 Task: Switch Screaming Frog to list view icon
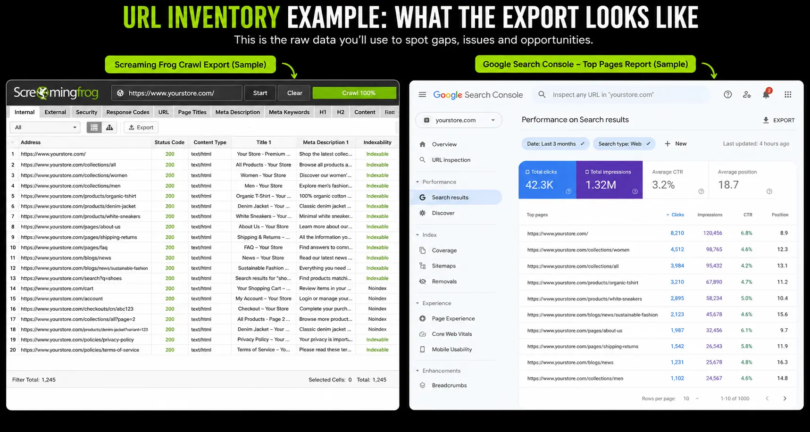pyautogui.click(x=94, y=127)
